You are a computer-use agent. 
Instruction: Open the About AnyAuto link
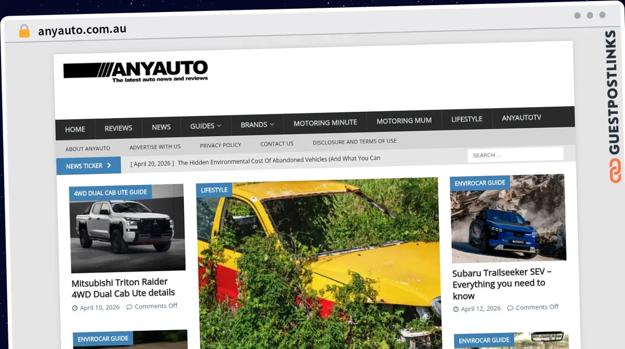coord(88,148)
